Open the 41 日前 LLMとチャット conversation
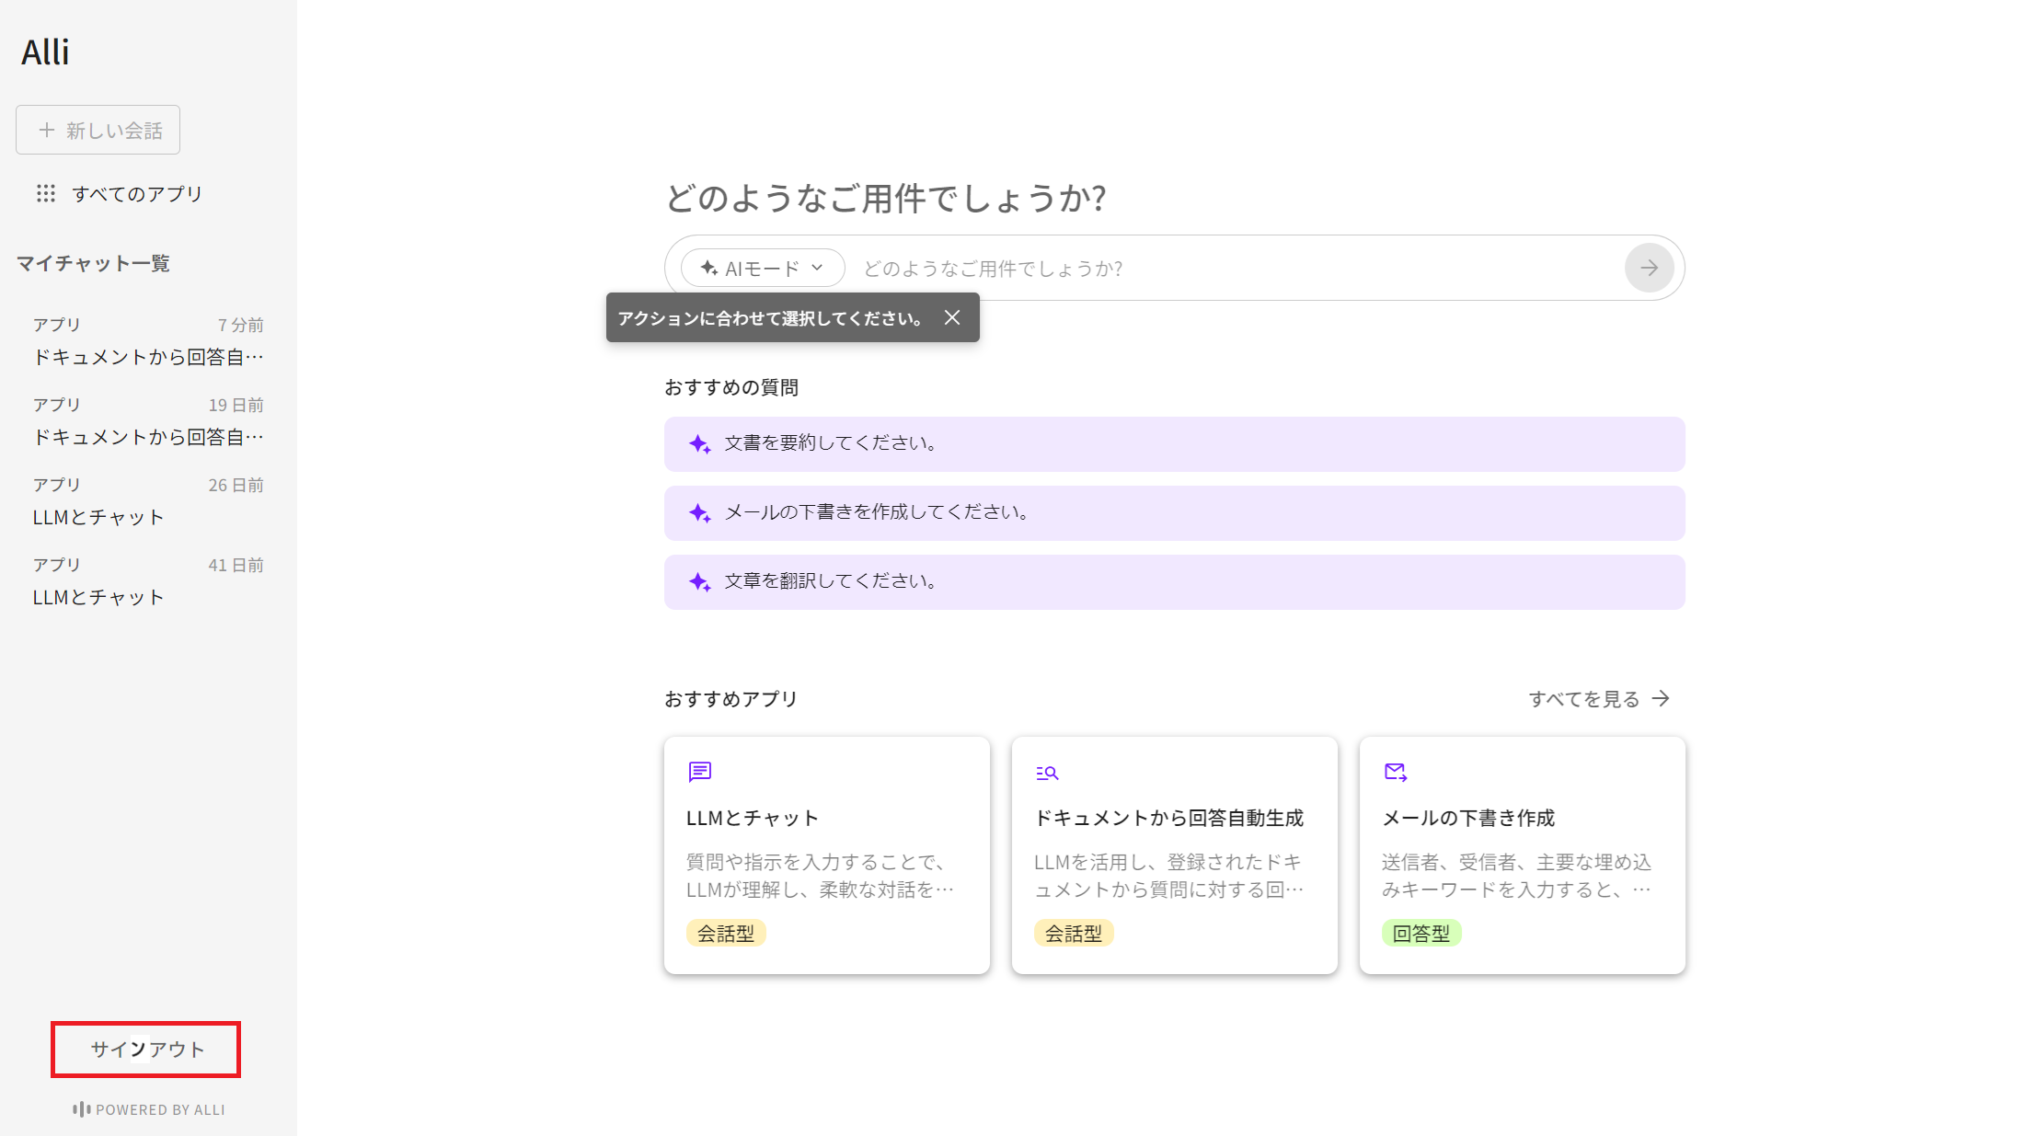Image resolution: width=2036 pixels, height=1136 pixels. pyautogui.click(x=147, y=581)
